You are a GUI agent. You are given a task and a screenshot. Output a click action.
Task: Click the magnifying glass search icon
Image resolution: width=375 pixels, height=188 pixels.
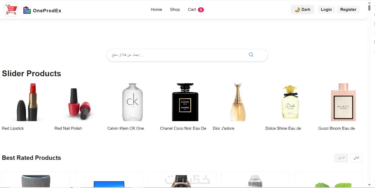click(x=251, y=55)
